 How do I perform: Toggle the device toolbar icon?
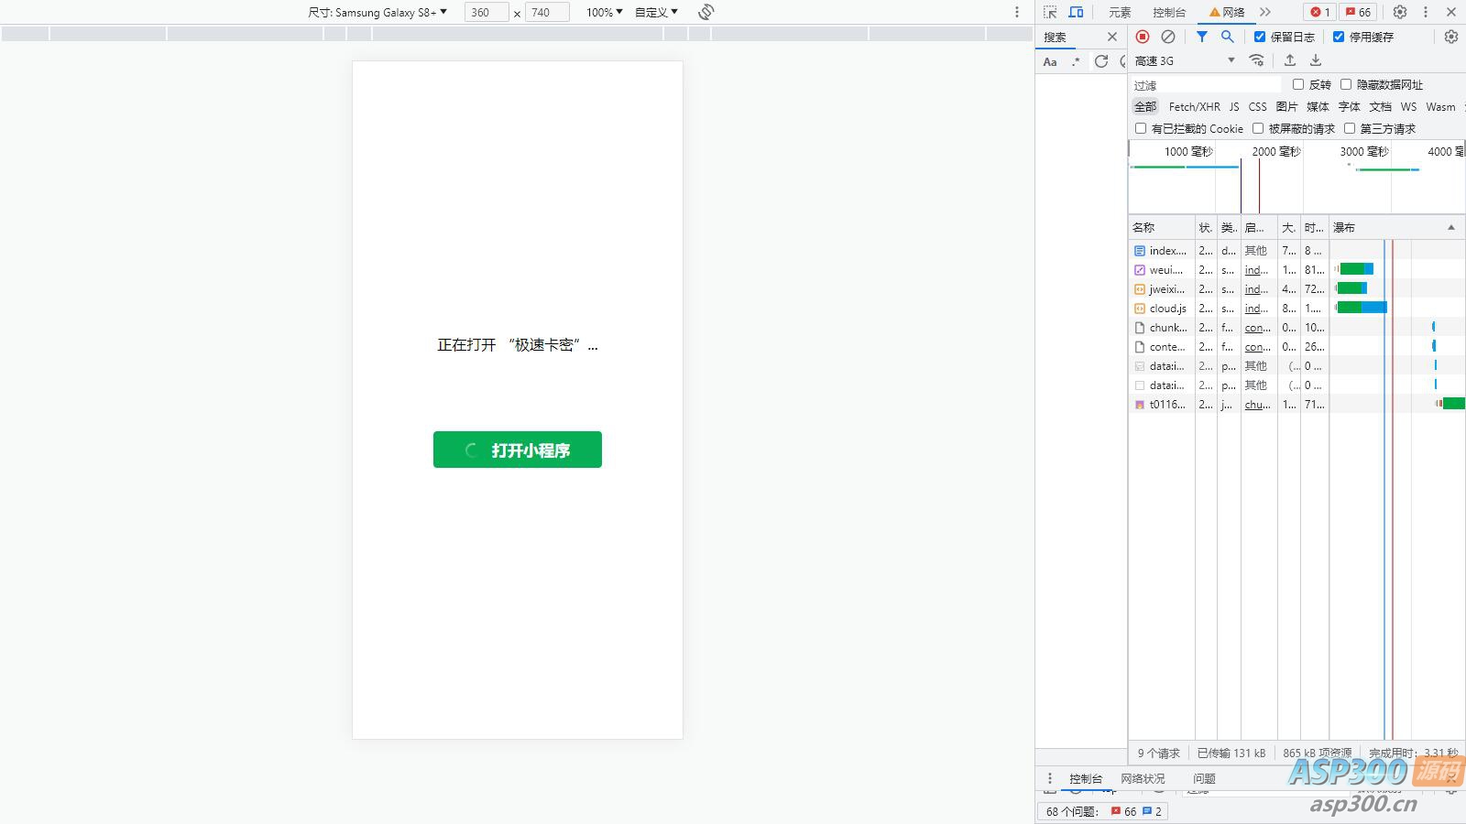point(1077,12)
